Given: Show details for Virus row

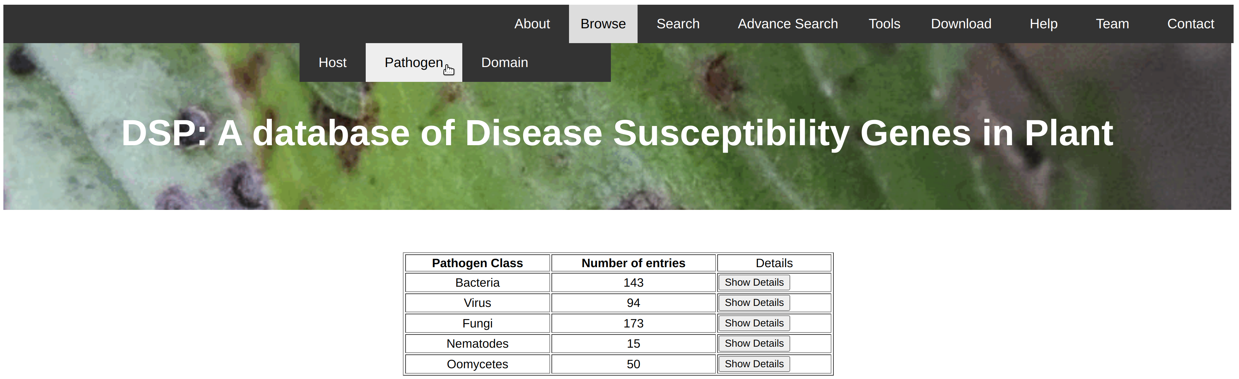Looking at the screenshot, I should pos(754,303).
